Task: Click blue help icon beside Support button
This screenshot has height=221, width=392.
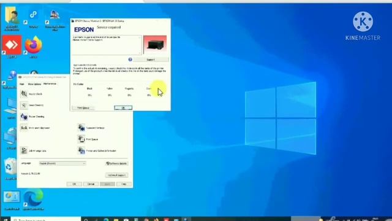Action: pos(130,60)
